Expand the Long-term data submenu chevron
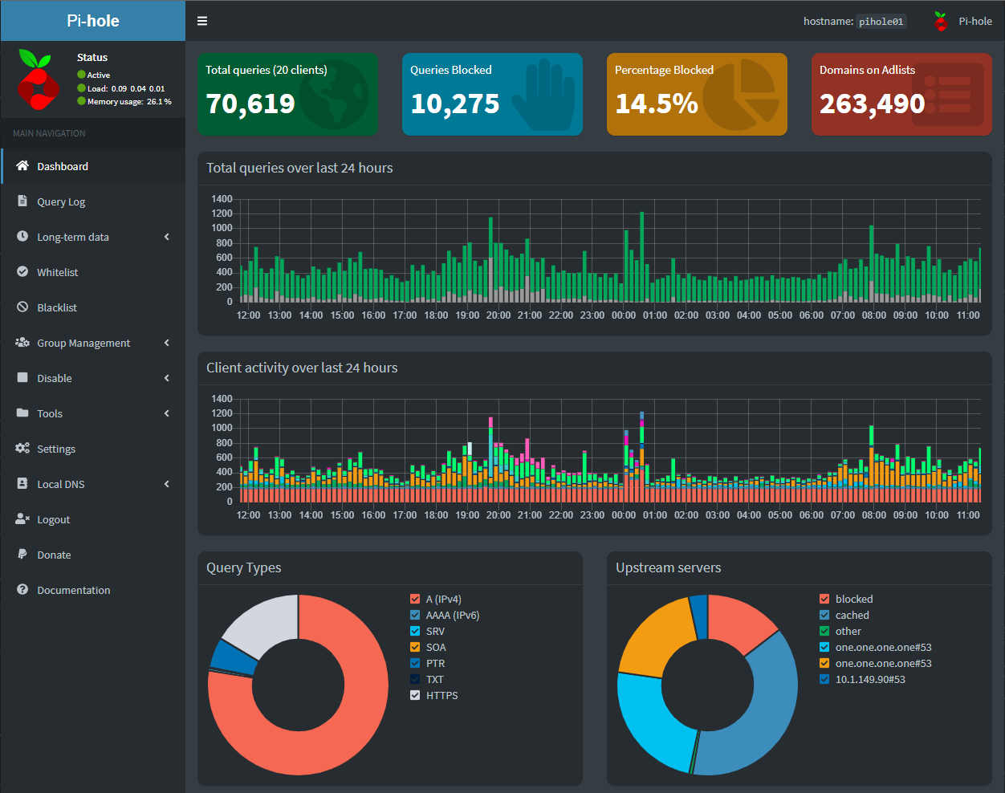Screen dimensions: 1005x793 pos(167,237)
